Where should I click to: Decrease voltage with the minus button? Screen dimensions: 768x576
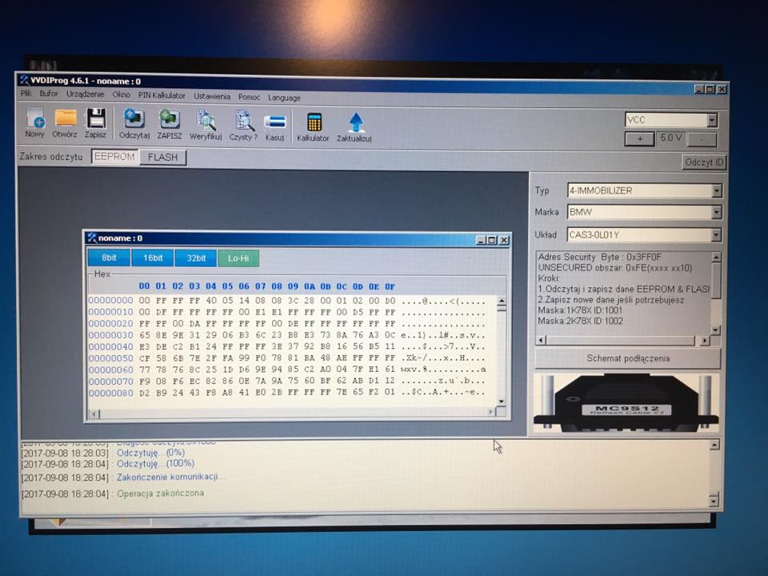pyautogui.click(x=702, y=139)
